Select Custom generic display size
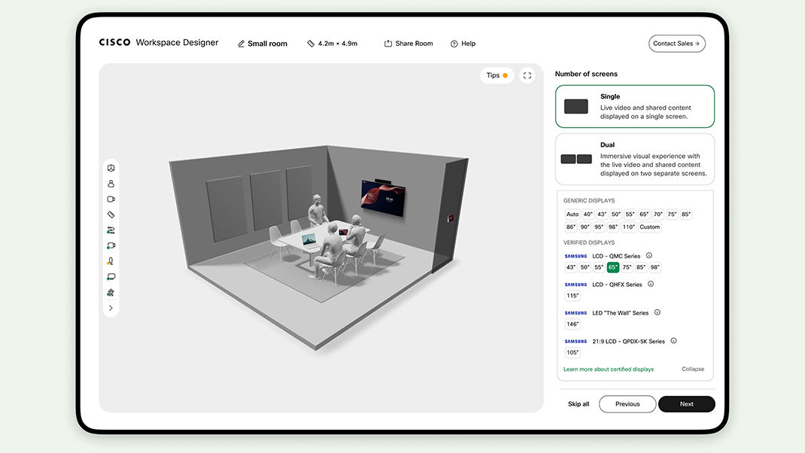This screenshot has height=453, width=805. pyautogui.click(x=649, y=226)
